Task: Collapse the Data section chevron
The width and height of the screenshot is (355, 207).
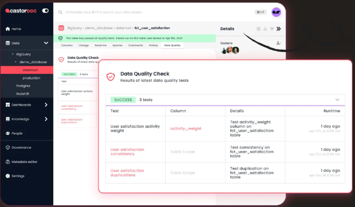Action: (x=46, y=43)
